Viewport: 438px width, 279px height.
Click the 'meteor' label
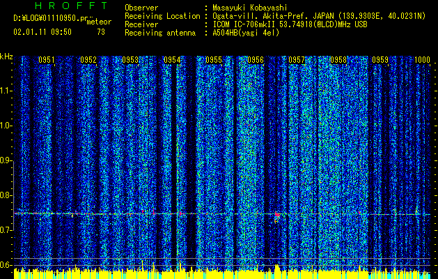[x=99, y=22]
